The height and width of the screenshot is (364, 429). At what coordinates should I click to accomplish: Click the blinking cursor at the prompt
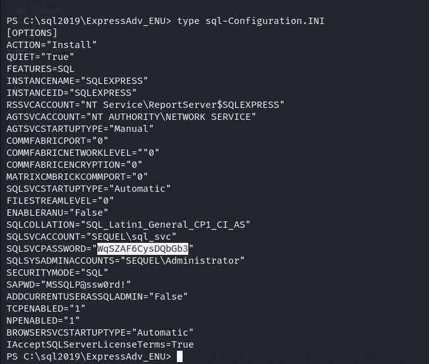coord(180,356)
